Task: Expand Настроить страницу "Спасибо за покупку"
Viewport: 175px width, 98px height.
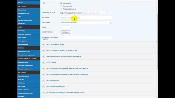Action: [x=65, y=93]
